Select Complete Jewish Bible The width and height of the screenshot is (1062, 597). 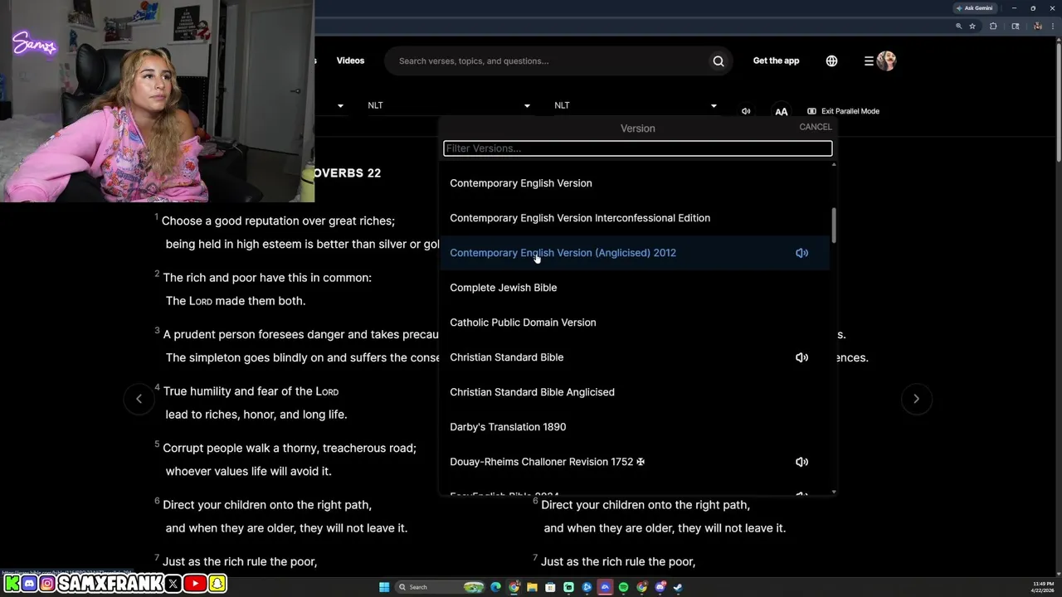[x=635, y=288]
